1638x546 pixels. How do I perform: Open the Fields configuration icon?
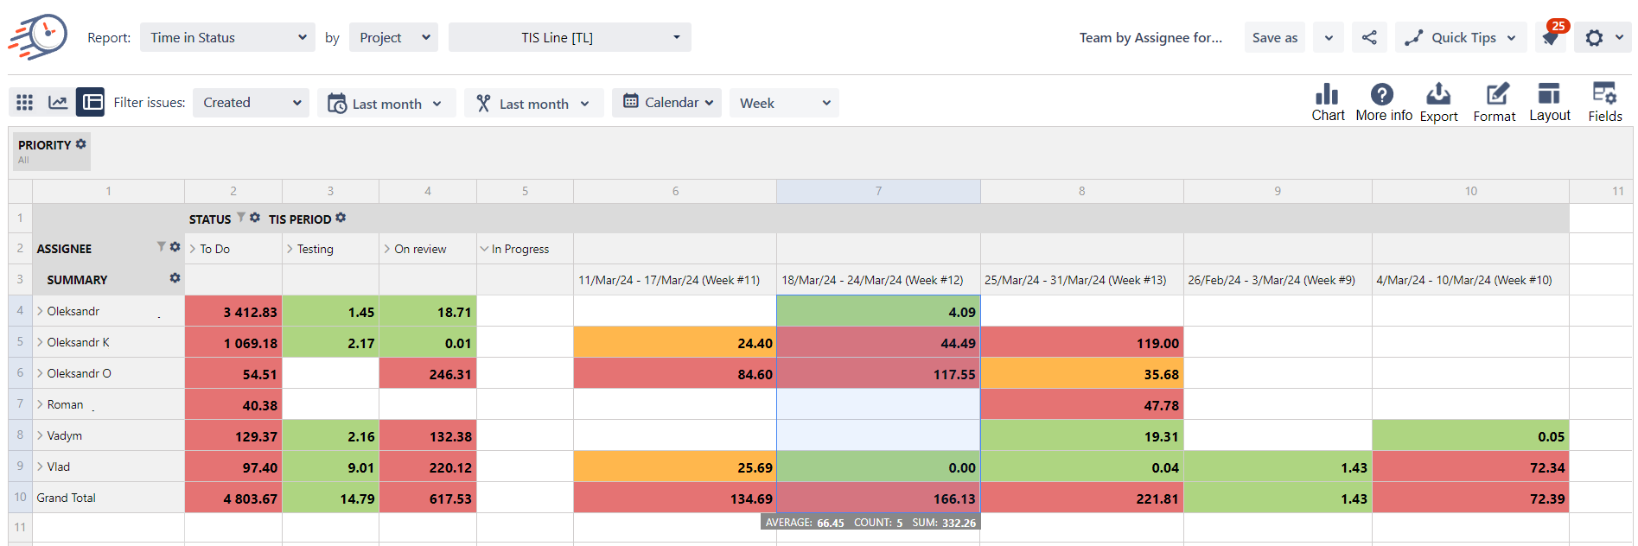coord(1604,94)
